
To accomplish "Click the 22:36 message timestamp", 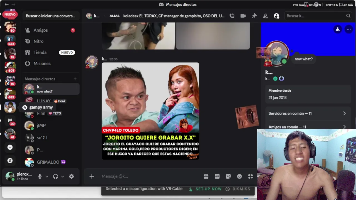I will 113,59.
